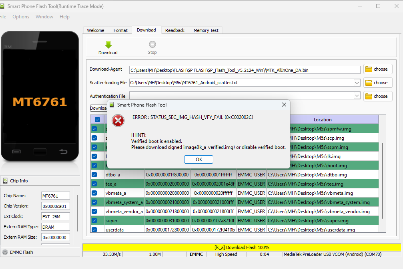
Task: Click the yellow lk_a download progress bar
Action: (242, 247)
